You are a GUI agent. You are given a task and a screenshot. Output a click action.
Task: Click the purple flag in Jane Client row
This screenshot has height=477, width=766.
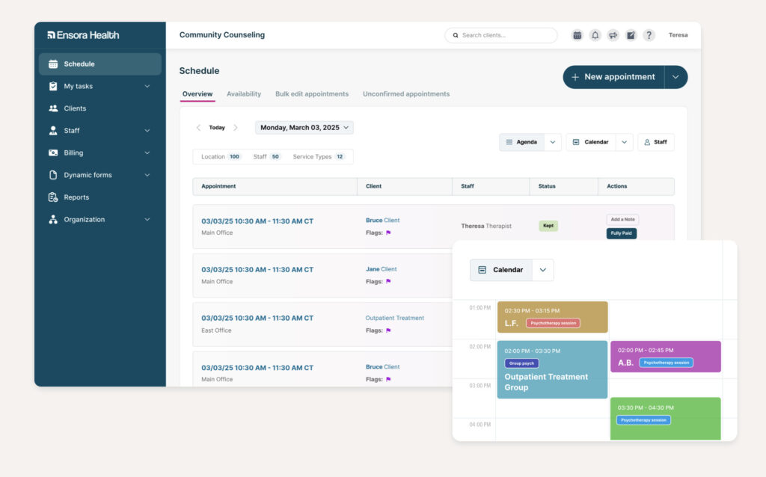(x=388, y=281)
